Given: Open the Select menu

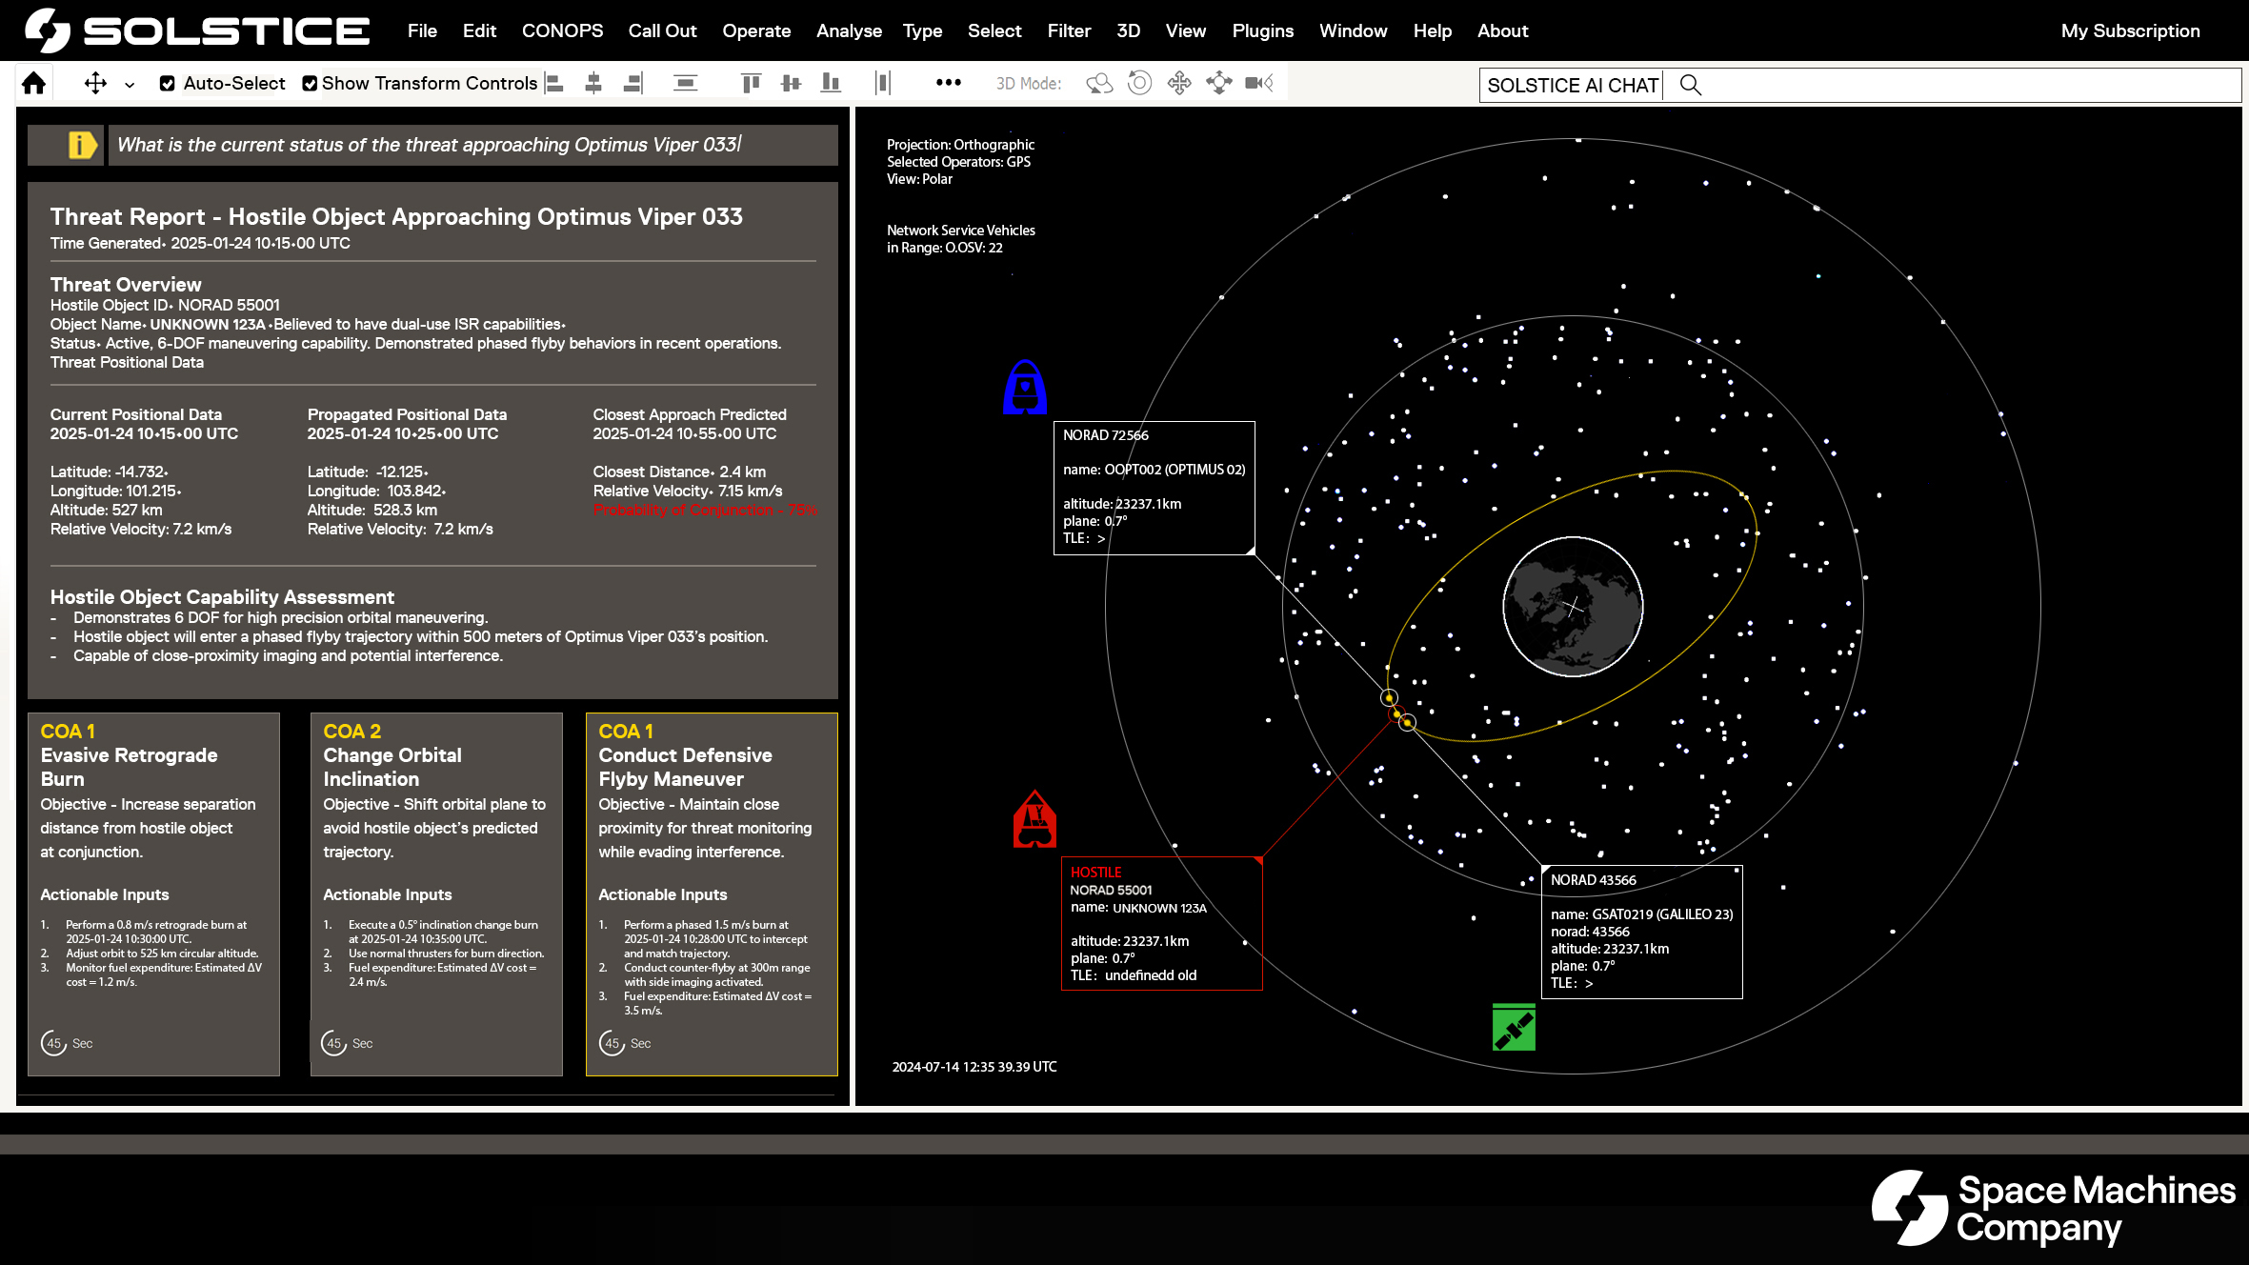Looking at the screenshot, I should (994, 30).
